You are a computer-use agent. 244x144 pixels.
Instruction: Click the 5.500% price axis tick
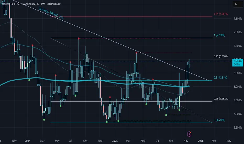pyautogui.click(x=238, y=73)
